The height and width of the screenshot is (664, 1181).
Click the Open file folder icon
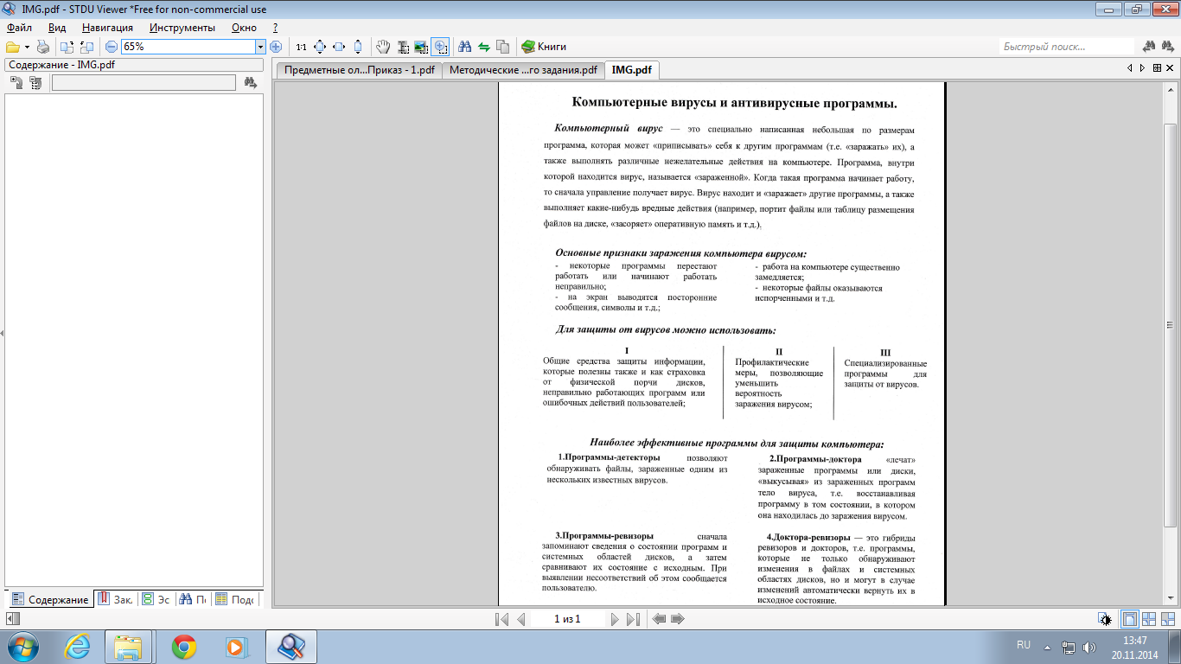click(12, 47)
